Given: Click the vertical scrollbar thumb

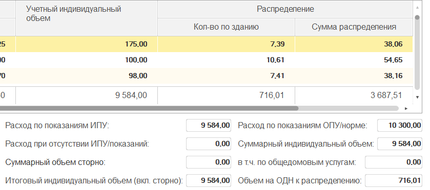Looking at the screenshot, I should 417,52.
